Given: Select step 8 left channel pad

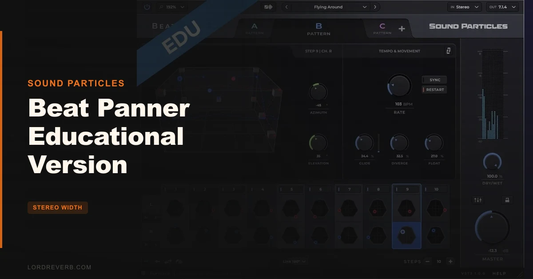Looking at the screenshot, I should tap(378, 208).
